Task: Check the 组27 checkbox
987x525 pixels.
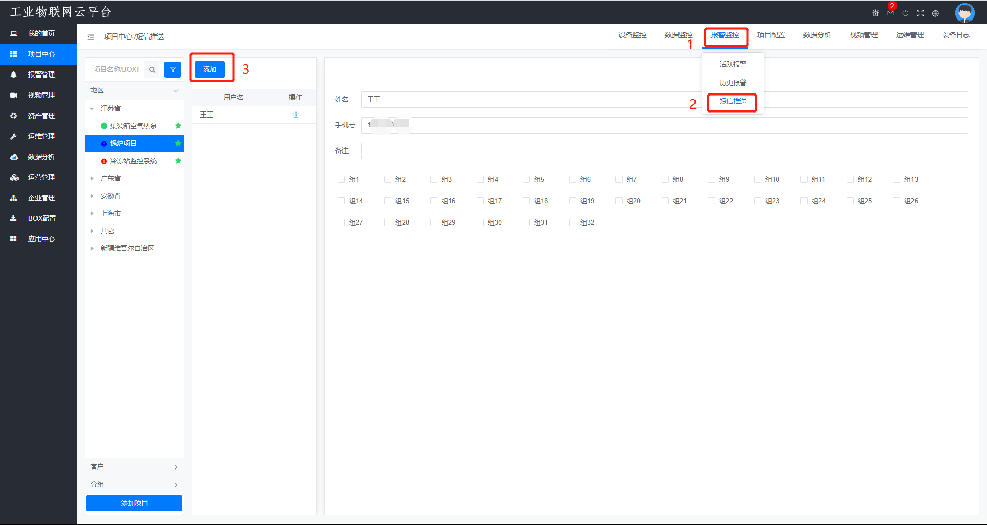Action: (341, 222)
